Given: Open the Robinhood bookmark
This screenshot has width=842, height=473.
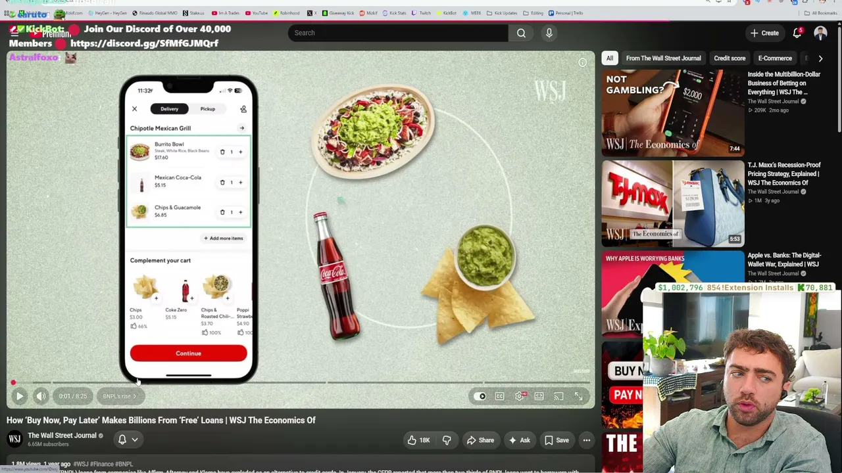Looking at the screenshot, I should tap(286, 13).
